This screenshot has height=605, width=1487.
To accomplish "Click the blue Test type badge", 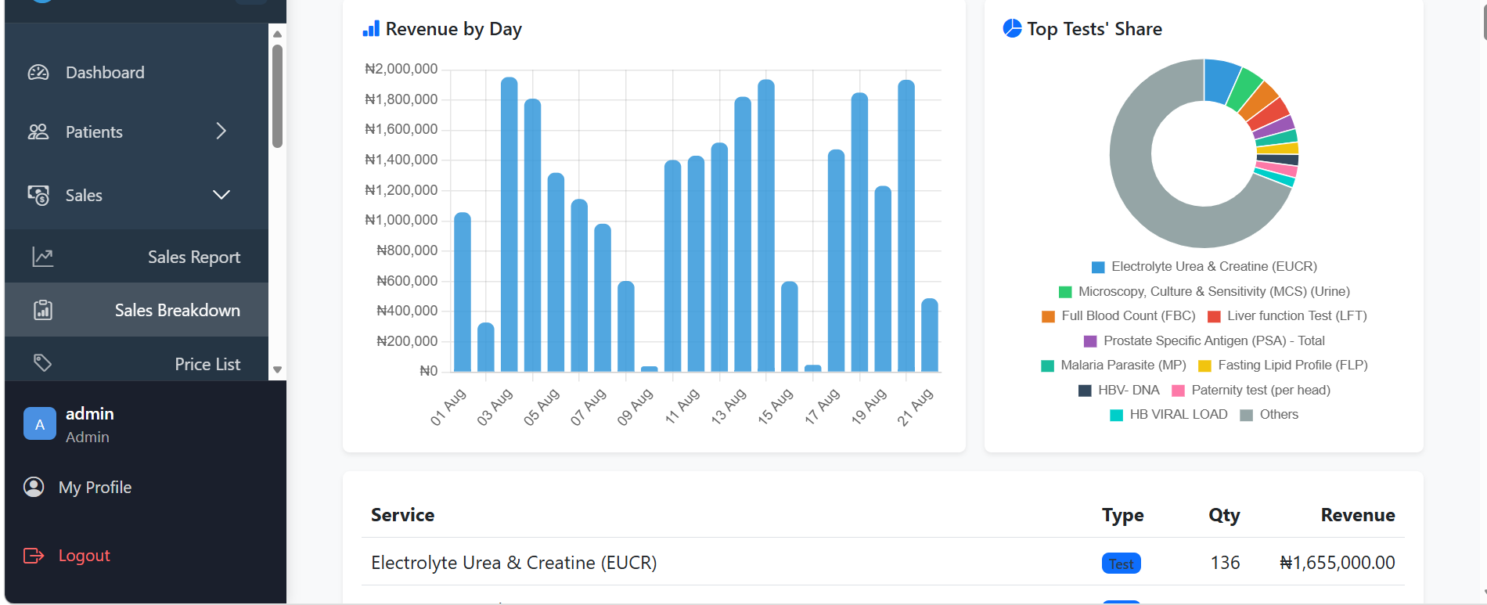I will (x=1121, y=564).
